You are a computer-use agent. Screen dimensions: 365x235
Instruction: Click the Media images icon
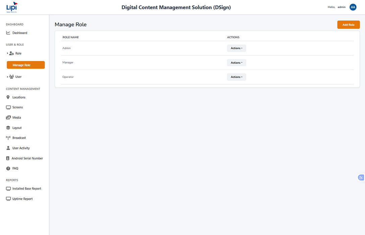(8, 117)
